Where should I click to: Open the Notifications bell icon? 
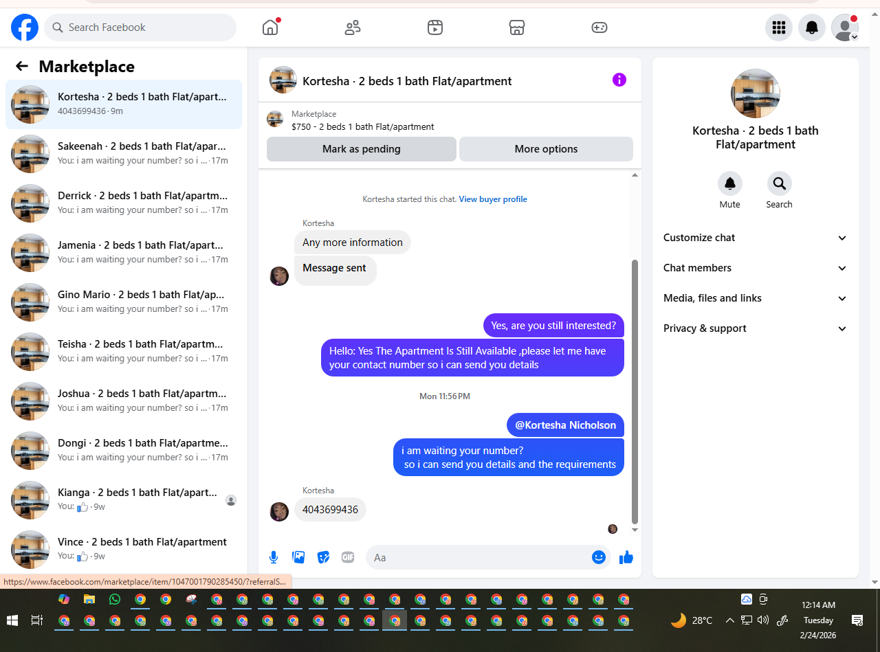pyautogui.click(x=812, y=27)
